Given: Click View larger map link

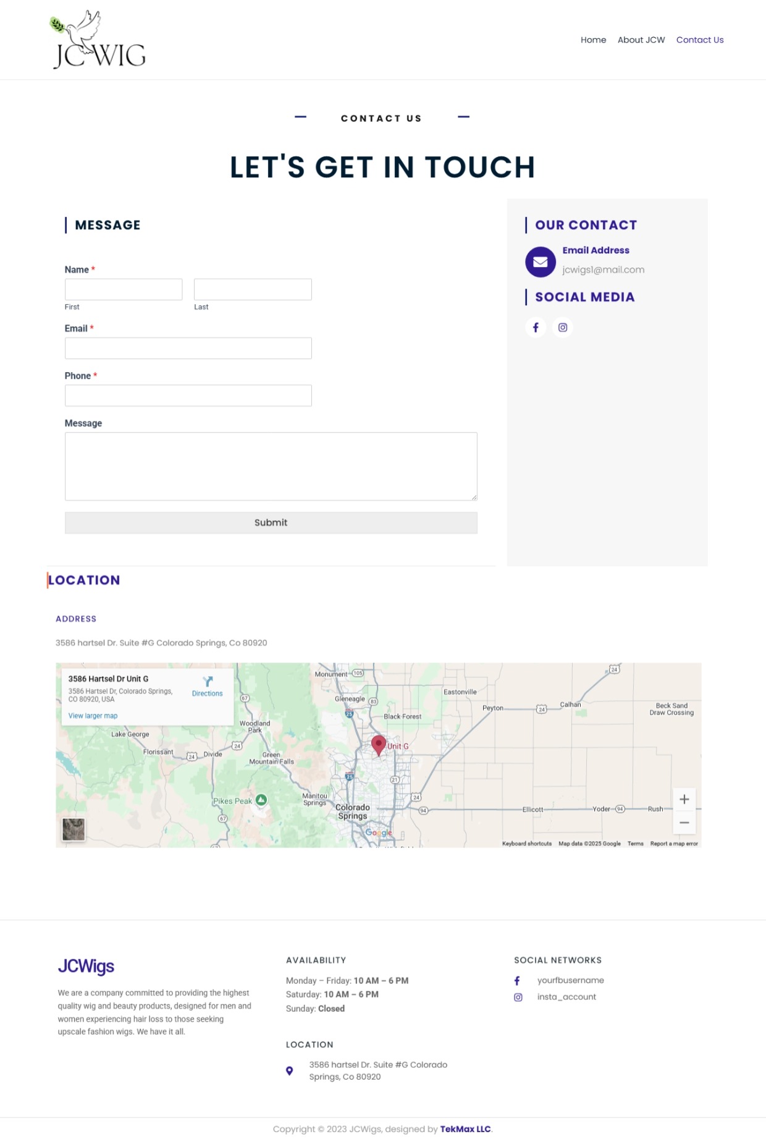Looking at the screenshot, I should [93, 716].
